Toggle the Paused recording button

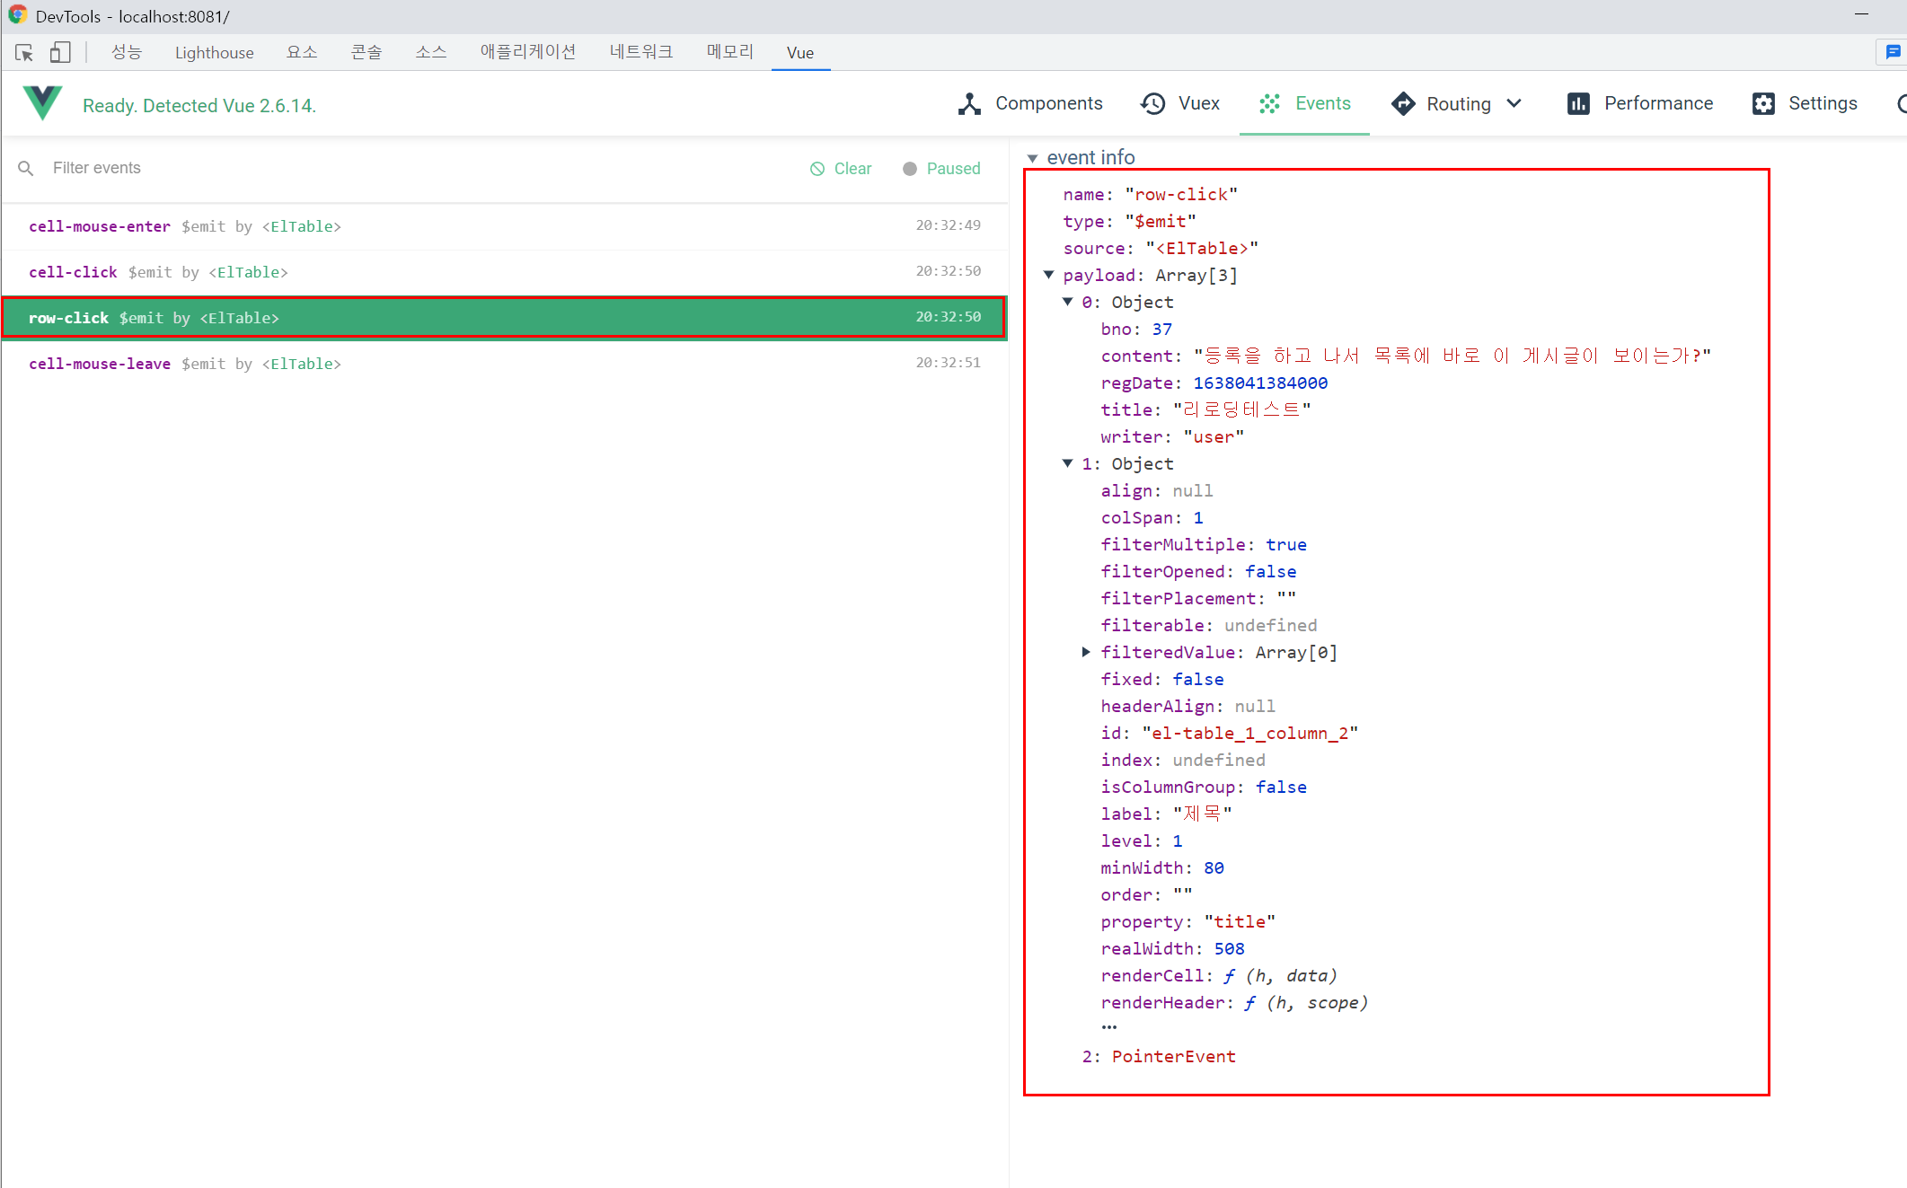pos(941,169)
